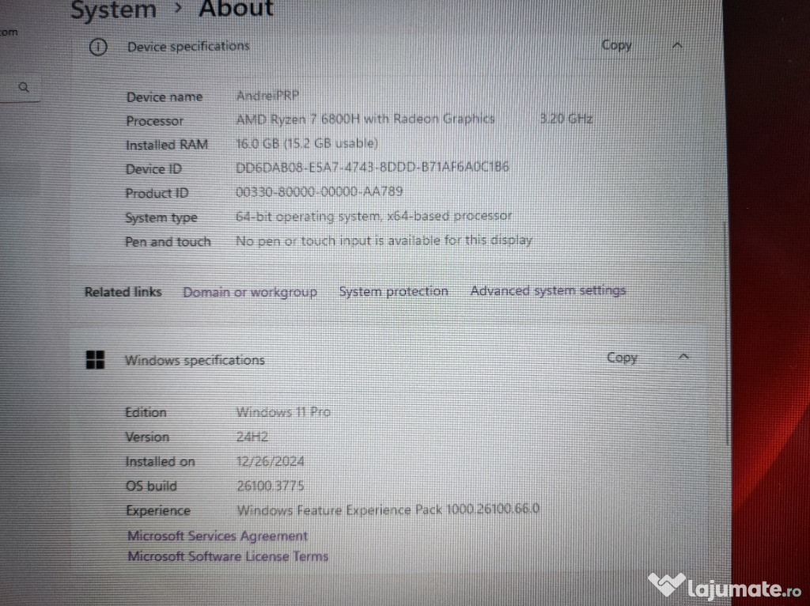Select Product ID value 00330-80000-00000-AA789
Screen dimensions: 810x606
(x=320, y=191)
